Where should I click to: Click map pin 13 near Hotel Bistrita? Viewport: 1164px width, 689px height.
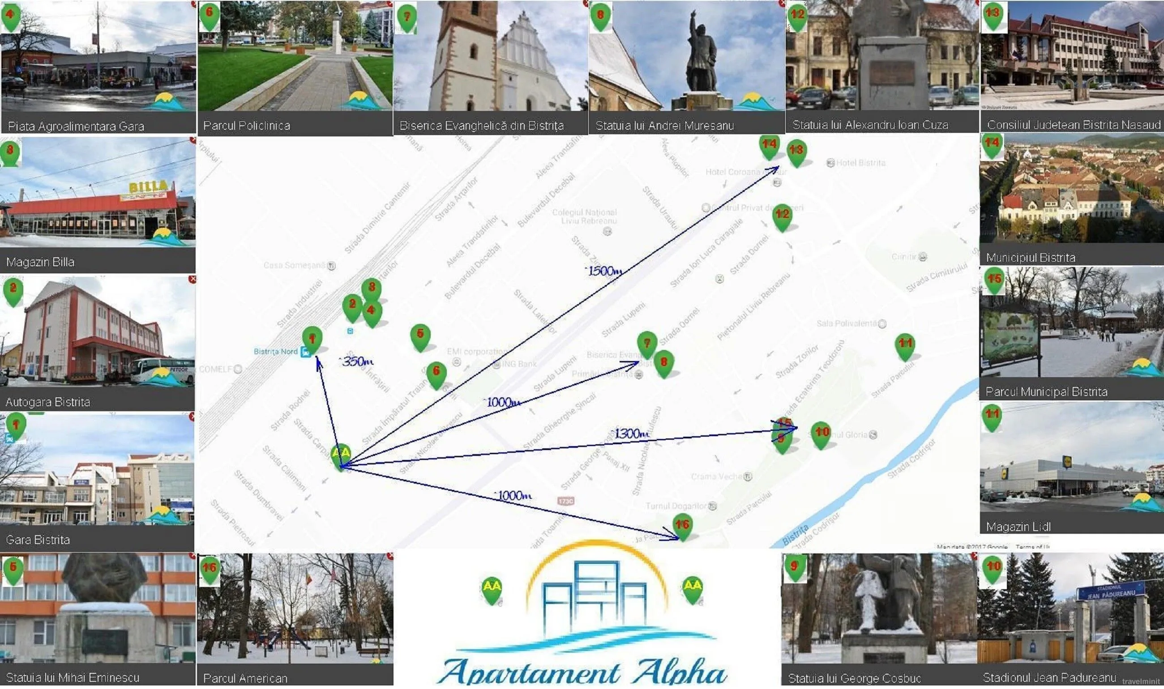[796, 152]
